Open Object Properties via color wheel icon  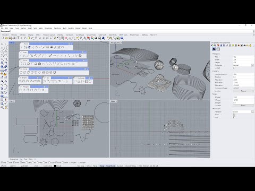92,38
